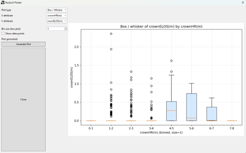The image size is (246, 153).
Task: Click the y-axis title 'crownELOS(m)'
Action: [71, 78]
